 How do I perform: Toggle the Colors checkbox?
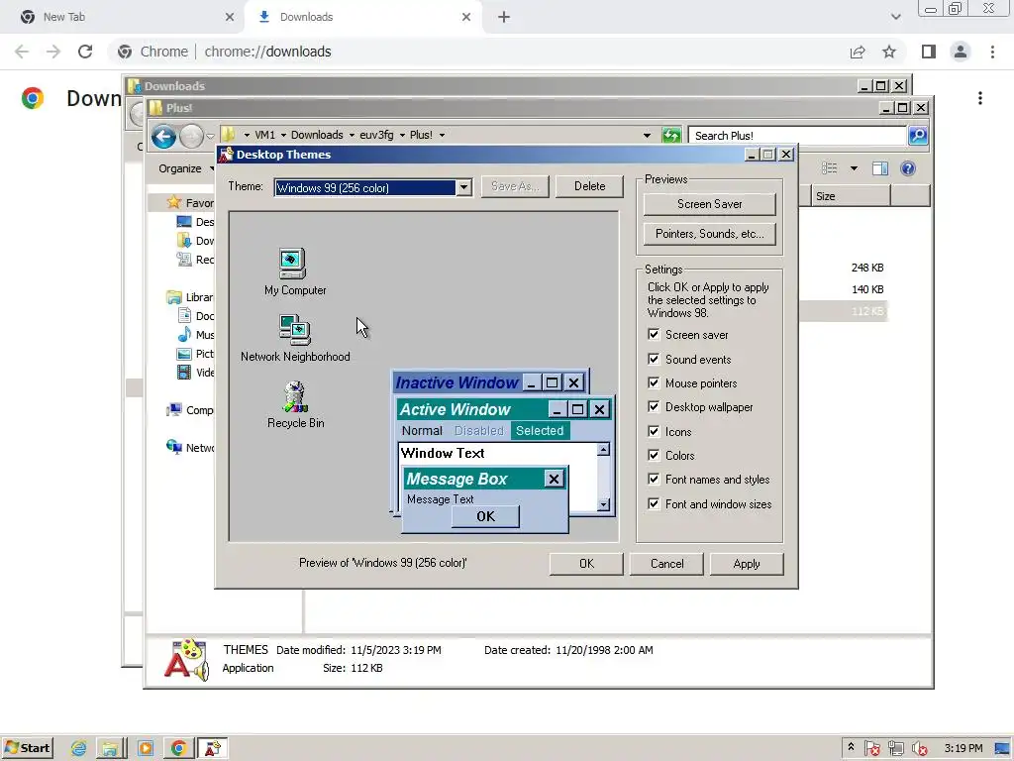tap(654, 456)
